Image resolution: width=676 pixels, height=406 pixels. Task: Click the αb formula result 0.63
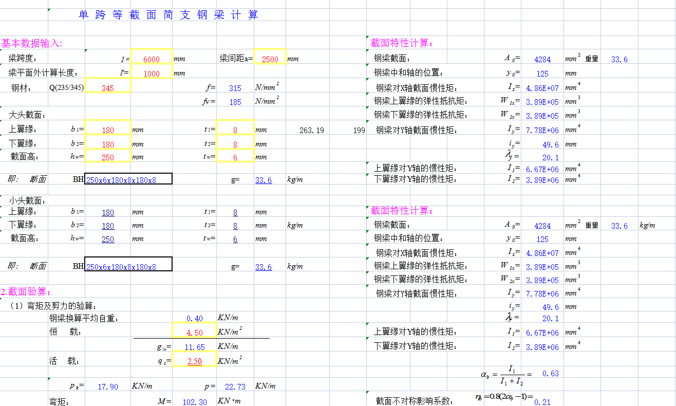[x=550, y=374]
